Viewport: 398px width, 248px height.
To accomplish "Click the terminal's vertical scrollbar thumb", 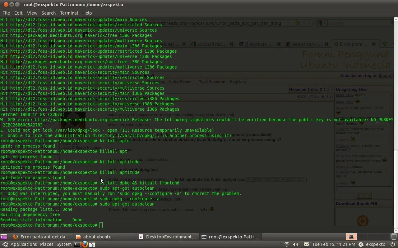I will [396, 189].
